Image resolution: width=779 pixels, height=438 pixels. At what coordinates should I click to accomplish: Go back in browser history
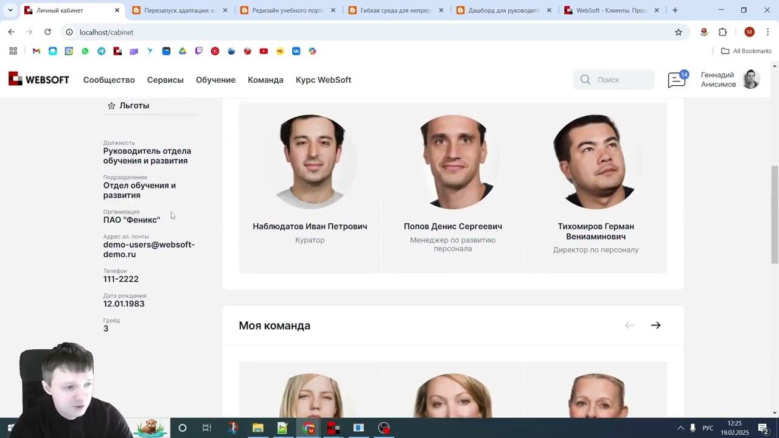11,32
